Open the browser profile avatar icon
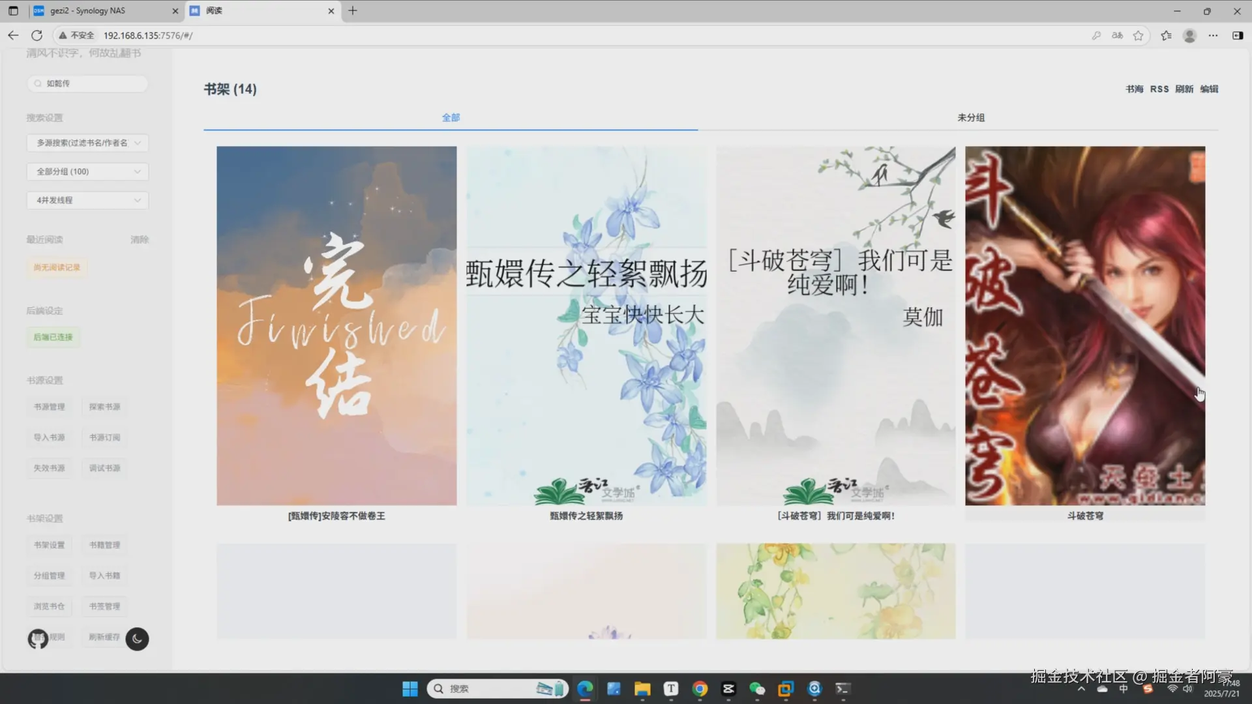Image resolution: width=1252 pixels, height=704 pixels. point(1189,35)
